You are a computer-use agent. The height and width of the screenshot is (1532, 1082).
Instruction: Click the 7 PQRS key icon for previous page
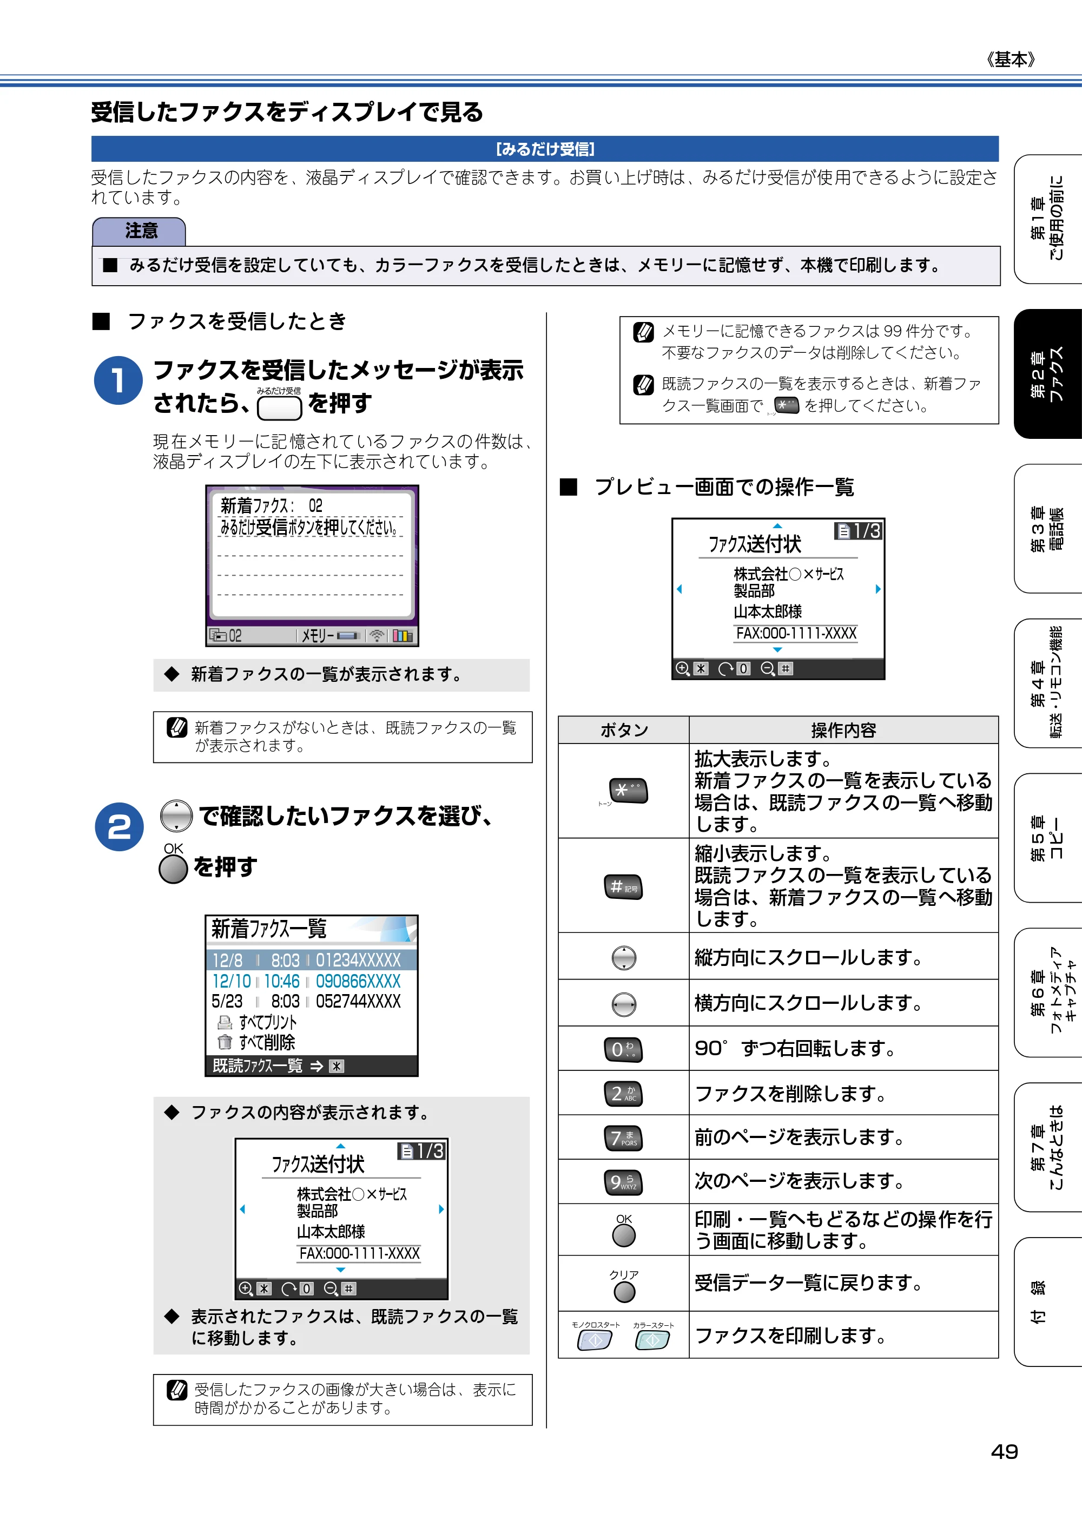(x=623, y=1138)
